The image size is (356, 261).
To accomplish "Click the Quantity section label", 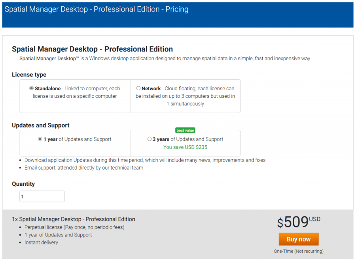I will 23,184.
